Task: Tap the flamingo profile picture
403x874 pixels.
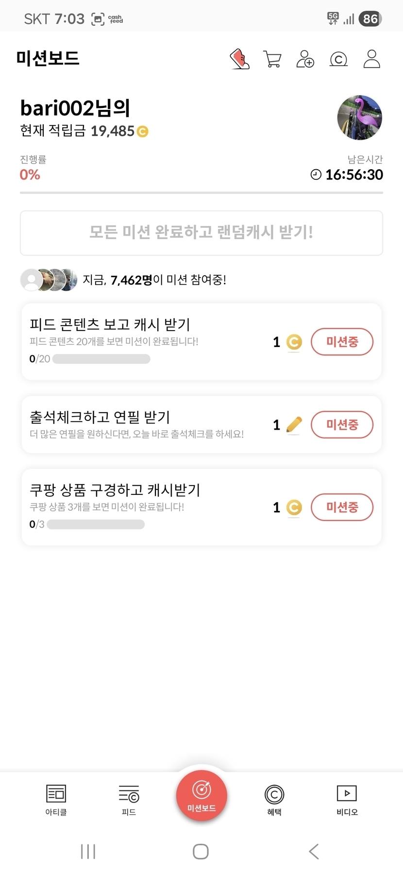Action: pos(359,118)
